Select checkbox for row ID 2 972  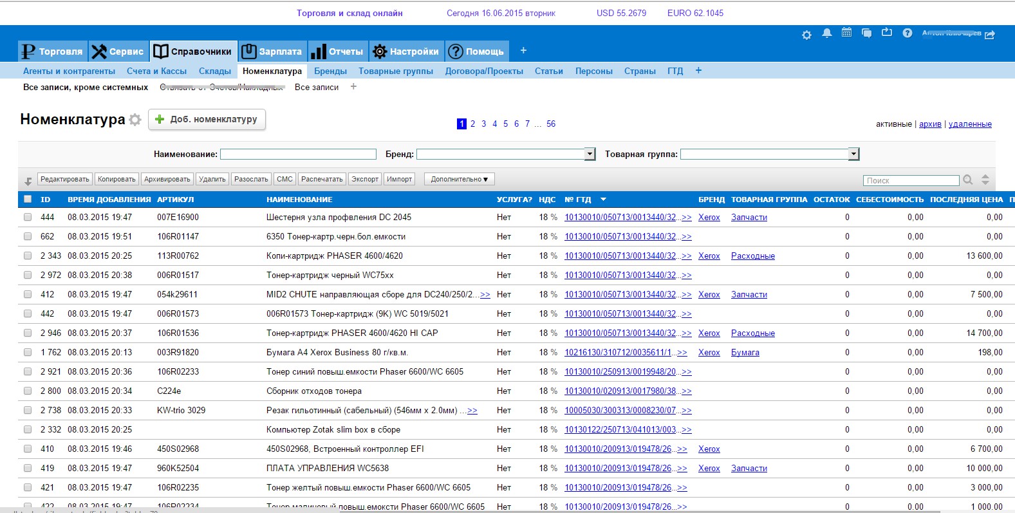pyautogui.click(x=28, y=275)
